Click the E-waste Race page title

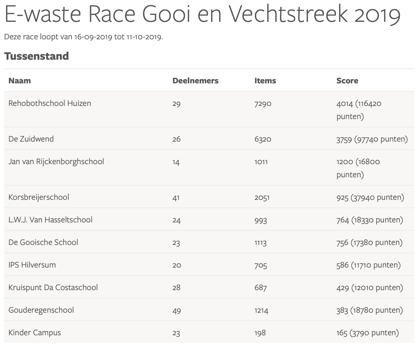pyautogui.click(x=202, y=15)
